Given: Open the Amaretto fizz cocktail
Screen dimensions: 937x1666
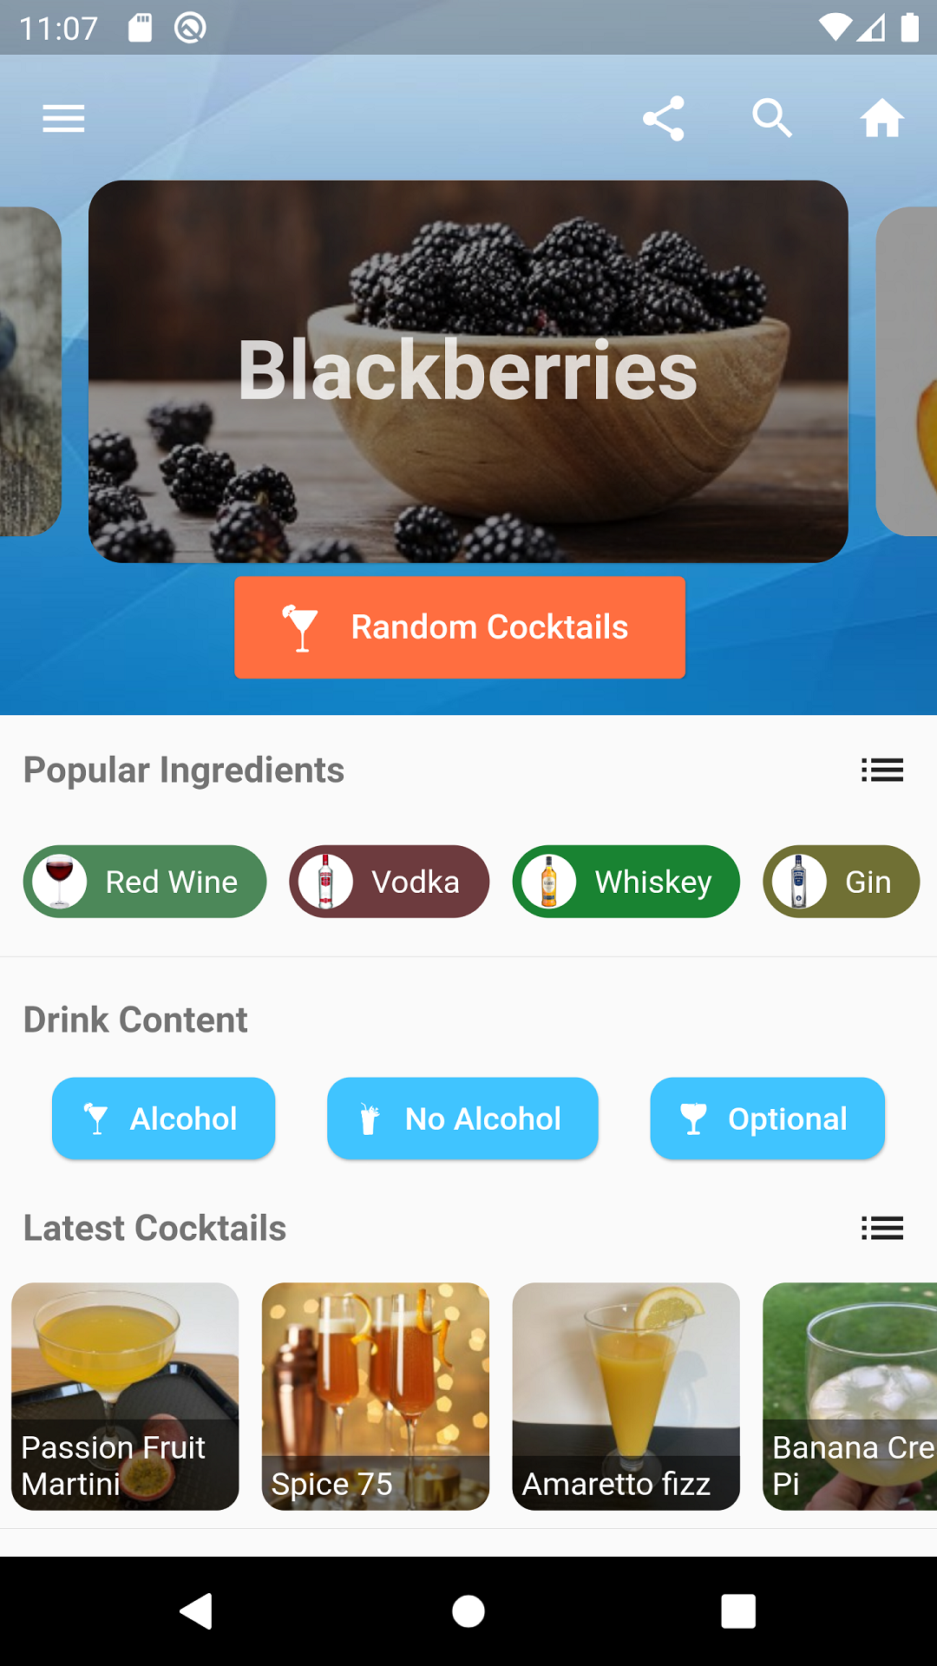Looking at the screenshot, I should (x=626, y=1396).
